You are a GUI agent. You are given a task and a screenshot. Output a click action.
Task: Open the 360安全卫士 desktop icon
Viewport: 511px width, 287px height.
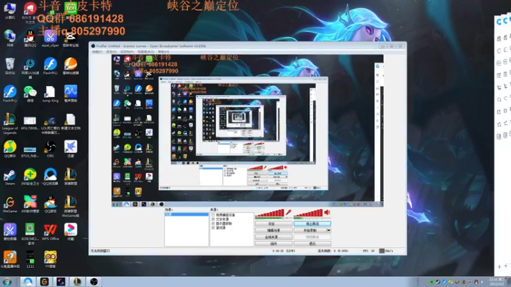[30, 177]
